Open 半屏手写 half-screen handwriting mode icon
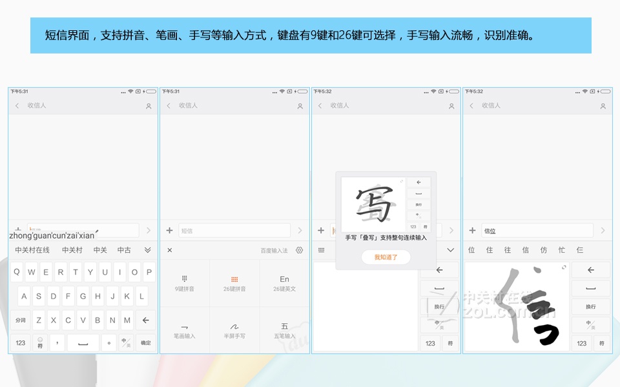This screenshot has height=387, width=620. coord(234,330)
